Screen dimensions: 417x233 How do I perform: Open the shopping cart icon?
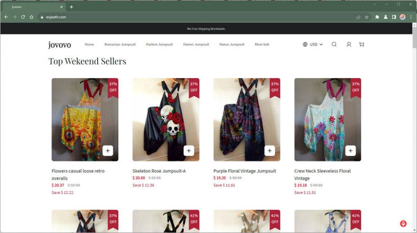pos(361,44)
